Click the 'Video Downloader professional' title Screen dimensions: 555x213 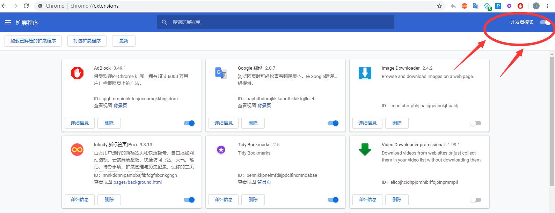tap(413, 145)
